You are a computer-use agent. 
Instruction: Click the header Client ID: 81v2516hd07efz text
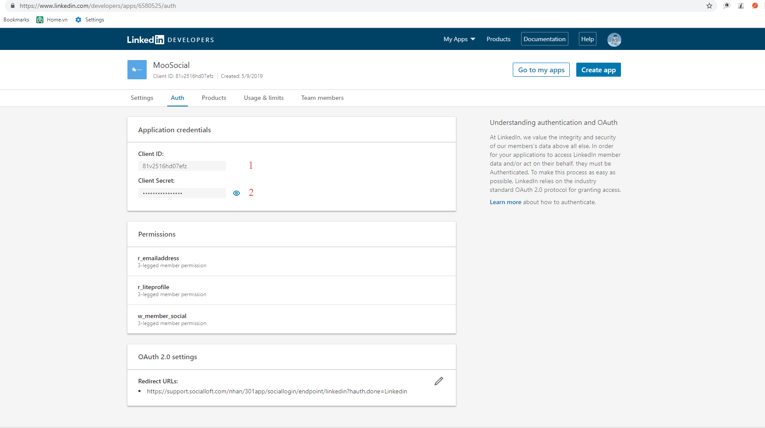click(183, 76)
